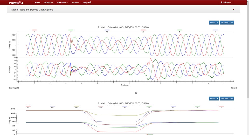Click the waveform chart title Substation DataNode 61000
The width and height of the screenshot is (249, 135).
[x=123, y=27]
